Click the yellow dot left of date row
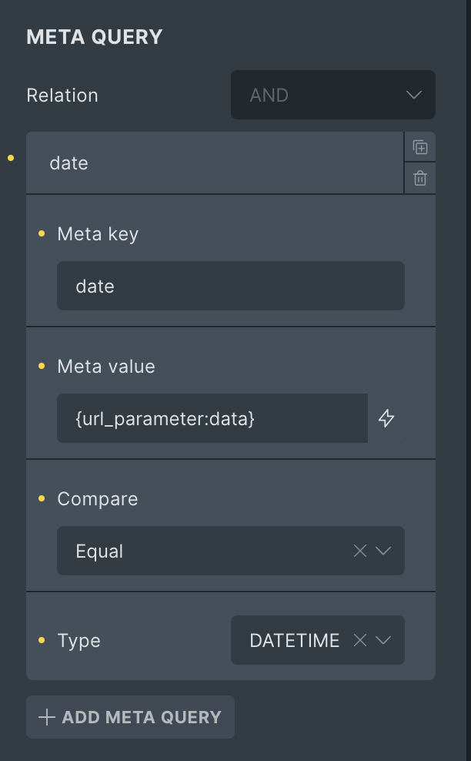This screenshot has width=471, height=761. coord(11,158)
